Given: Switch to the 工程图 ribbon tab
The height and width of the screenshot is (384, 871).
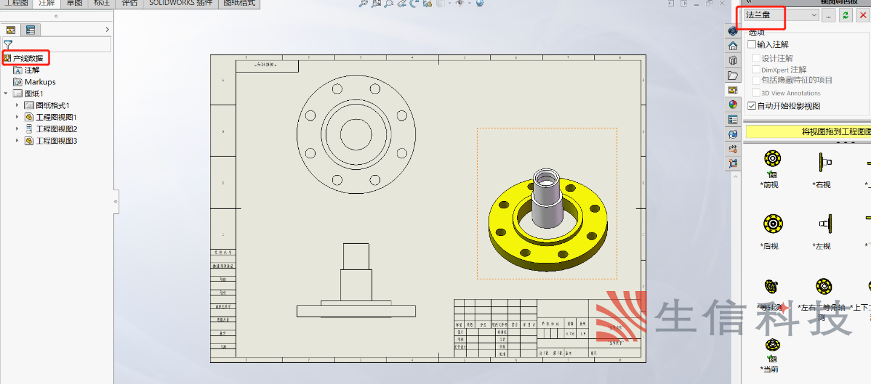Looking at the screenshot, I should 16,3.
